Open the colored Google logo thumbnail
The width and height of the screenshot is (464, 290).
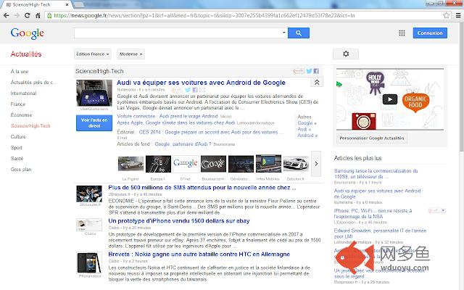(x=186, y=164)
